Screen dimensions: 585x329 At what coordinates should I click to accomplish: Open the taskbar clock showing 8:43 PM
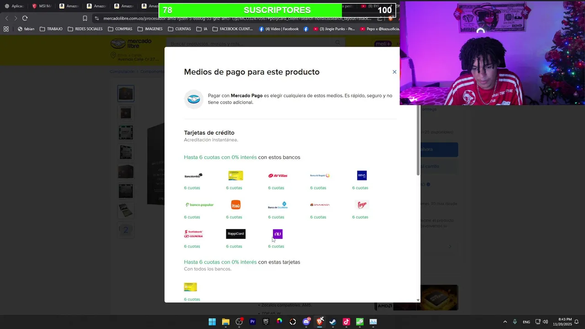tap(562, 322)
